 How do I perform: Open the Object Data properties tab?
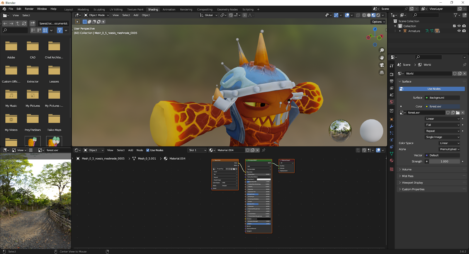point(392,154)
